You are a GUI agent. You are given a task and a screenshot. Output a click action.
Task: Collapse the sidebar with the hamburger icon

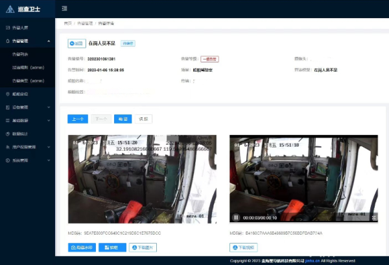click(64, 8)
